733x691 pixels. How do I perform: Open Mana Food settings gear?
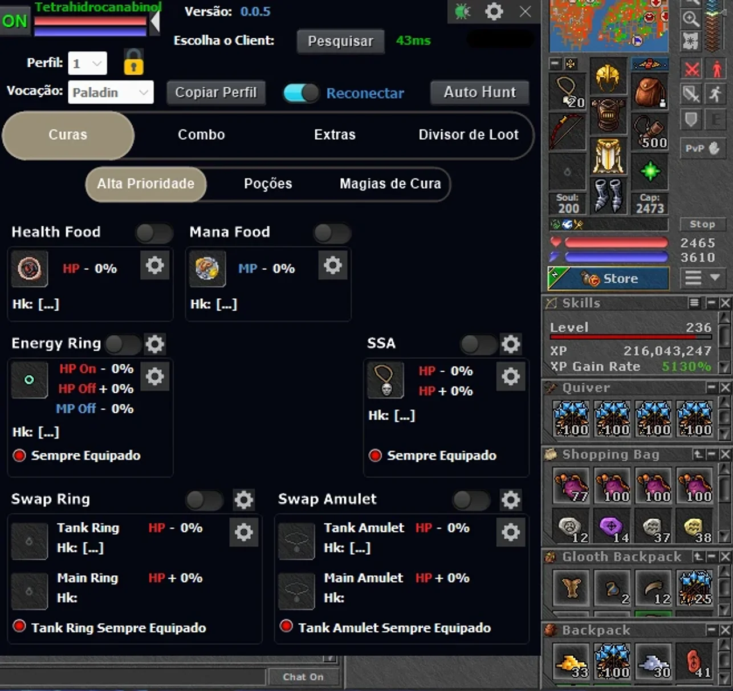click(333, 265)
